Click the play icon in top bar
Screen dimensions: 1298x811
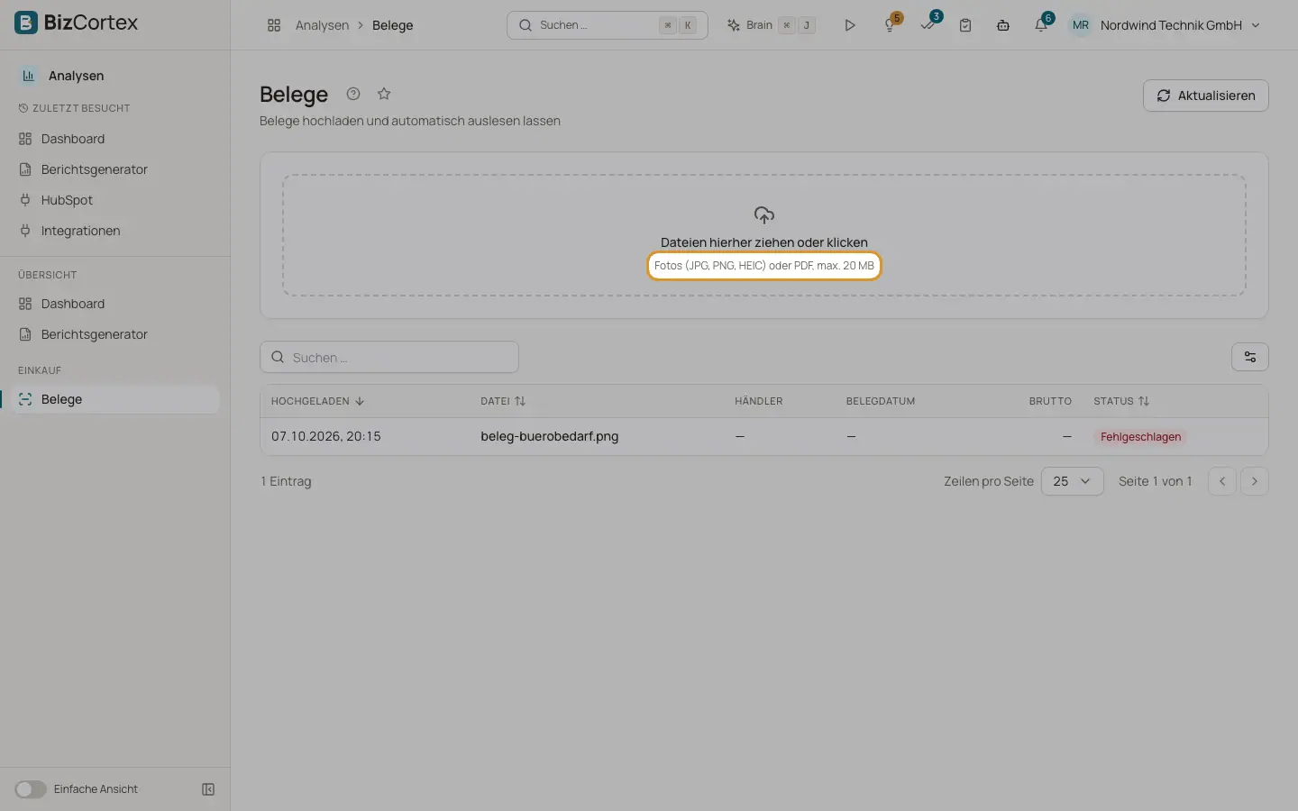[x=849, y=25]
